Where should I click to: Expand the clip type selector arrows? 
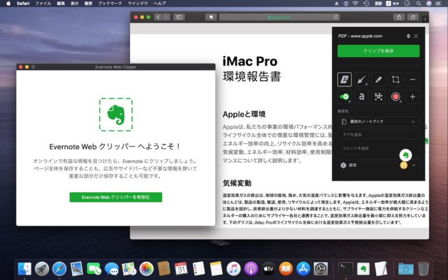[408, 36]
